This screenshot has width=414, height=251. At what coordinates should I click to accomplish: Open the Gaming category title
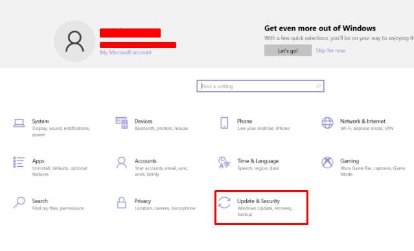pos(350,161)
